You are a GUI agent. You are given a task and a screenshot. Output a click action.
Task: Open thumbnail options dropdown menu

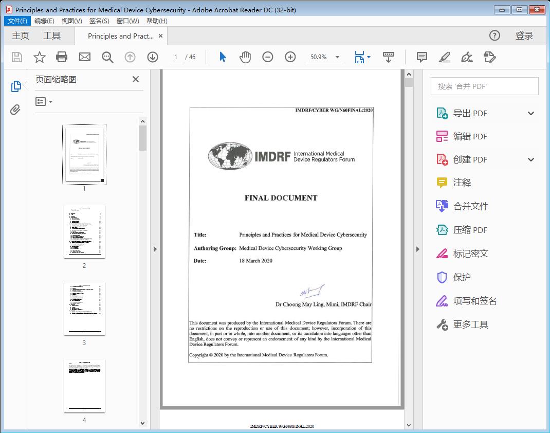(x=44, y=102)
